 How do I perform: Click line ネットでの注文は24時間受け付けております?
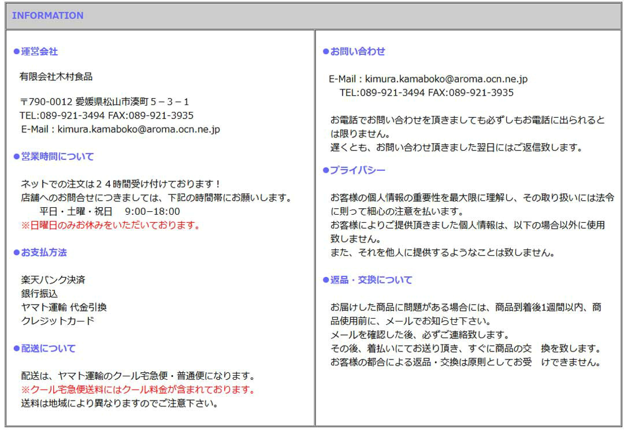(x=121, y=184)
